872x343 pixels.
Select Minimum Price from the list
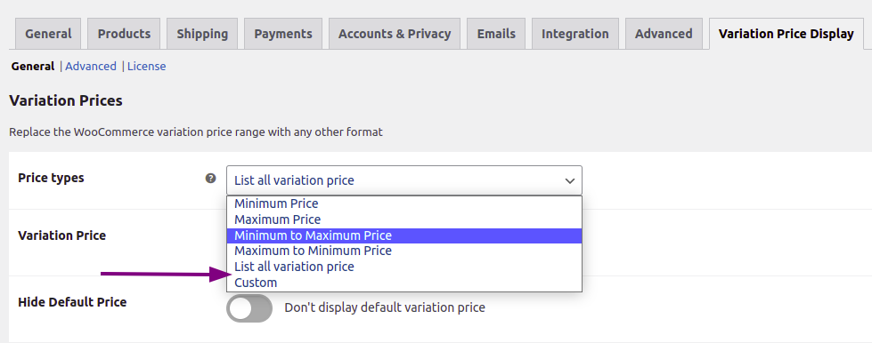[404, 203]
